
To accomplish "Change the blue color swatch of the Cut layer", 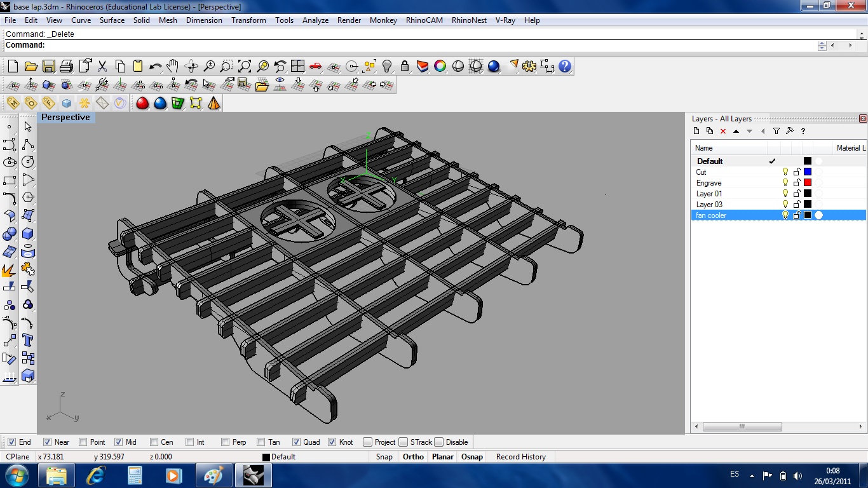I will click(808, 172).
